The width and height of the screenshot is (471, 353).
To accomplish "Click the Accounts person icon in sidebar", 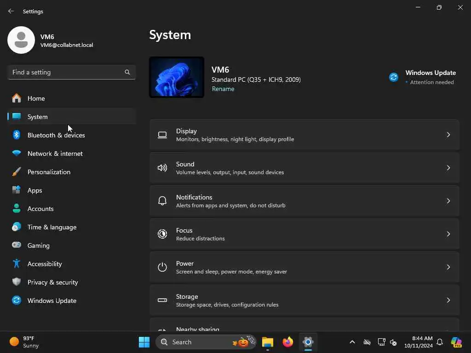I will point(17,208).
